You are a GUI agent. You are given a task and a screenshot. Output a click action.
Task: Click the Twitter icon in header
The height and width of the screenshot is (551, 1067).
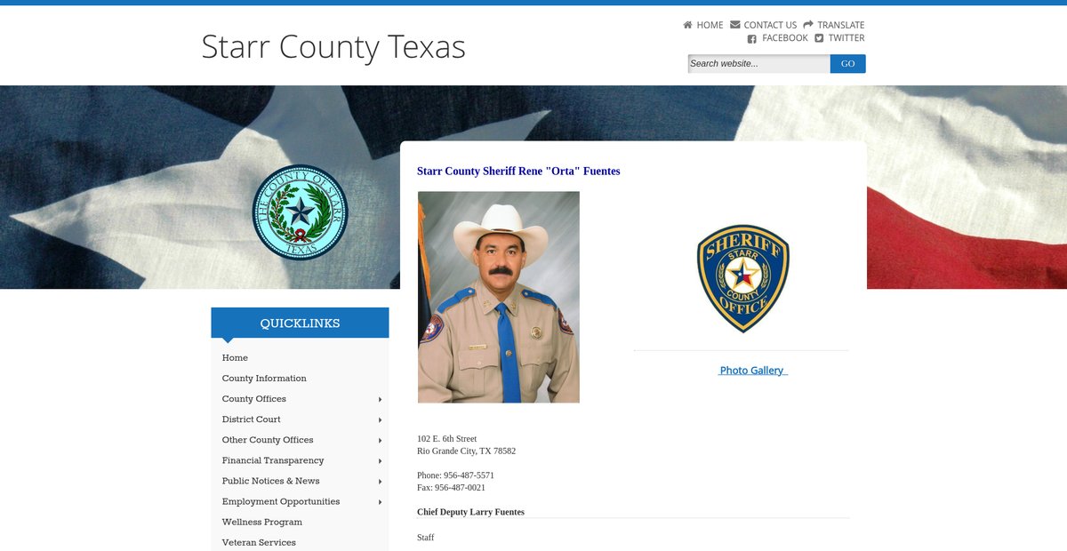point(819,38)
